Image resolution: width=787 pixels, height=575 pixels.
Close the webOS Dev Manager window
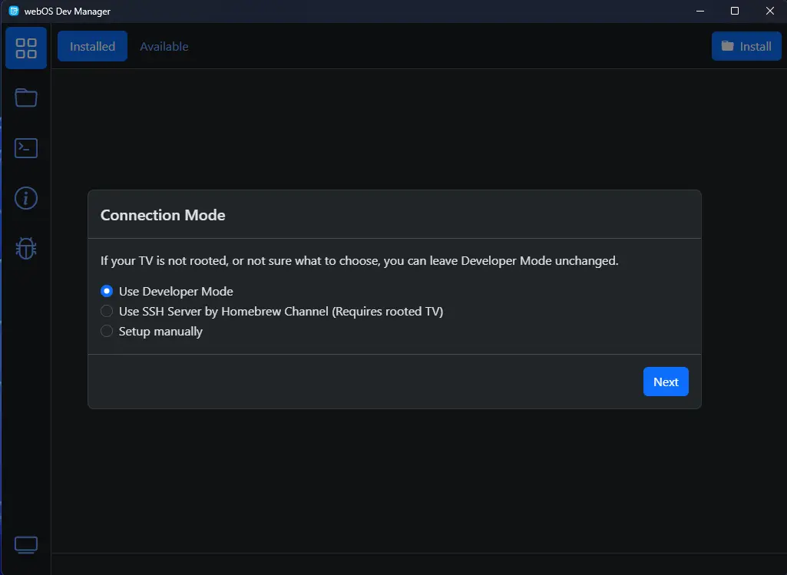[x=770, y=11]
